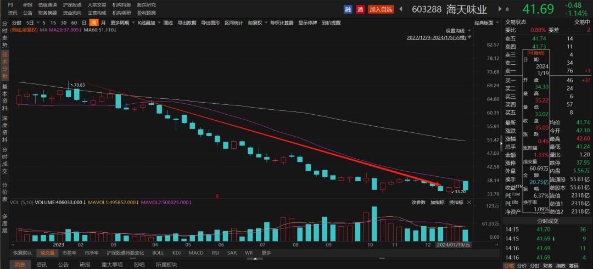Go to next stock with right arrow
The image size is (593, 269).
click(x=500, y=9)
